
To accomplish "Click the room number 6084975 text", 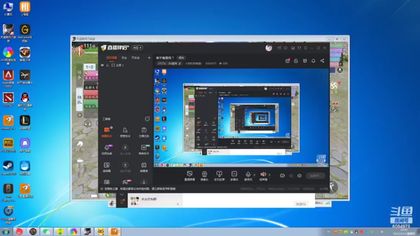I will (211, 63).
